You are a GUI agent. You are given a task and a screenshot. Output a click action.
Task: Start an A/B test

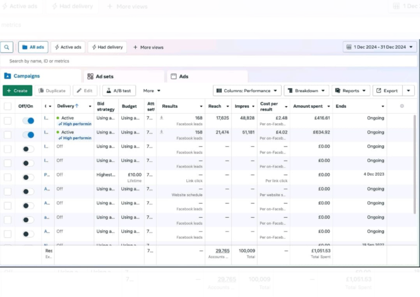119,91
